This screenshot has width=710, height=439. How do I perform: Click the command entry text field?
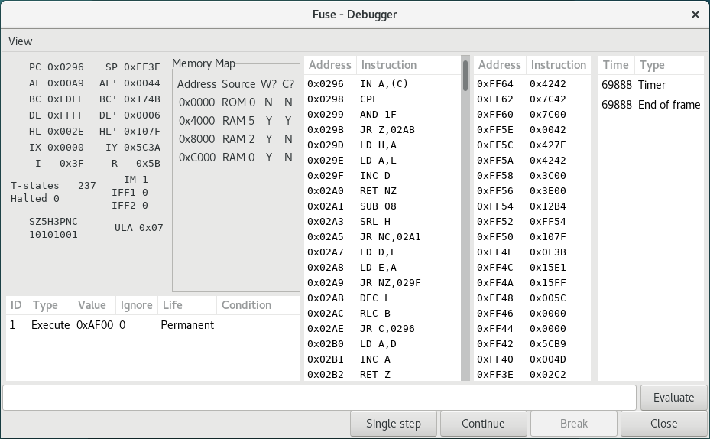click(x=319, y=398)
